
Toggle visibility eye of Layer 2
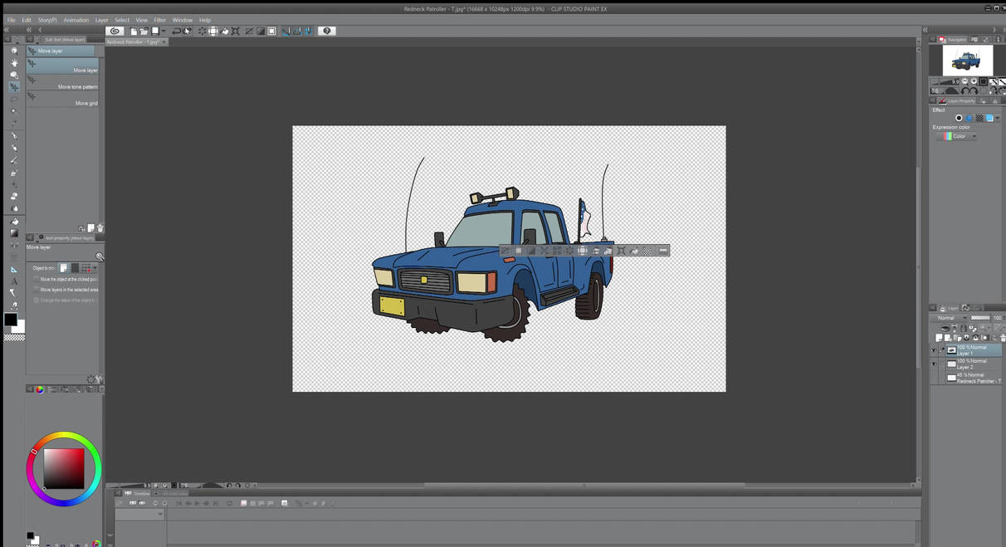(934, 364)
